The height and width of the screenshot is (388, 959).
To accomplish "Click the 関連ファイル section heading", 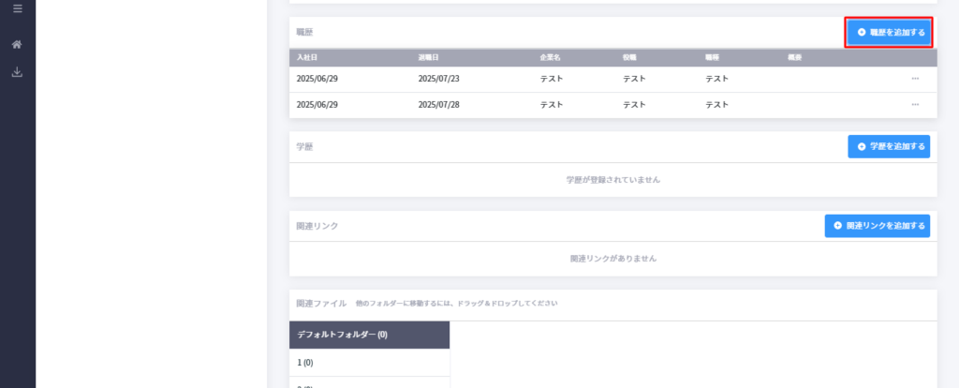I will coord(321,304).
